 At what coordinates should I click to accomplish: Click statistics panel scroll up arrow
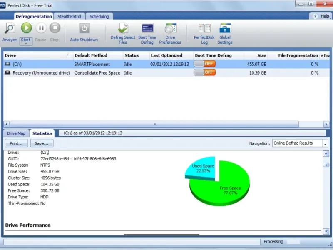tap(326, 153)
